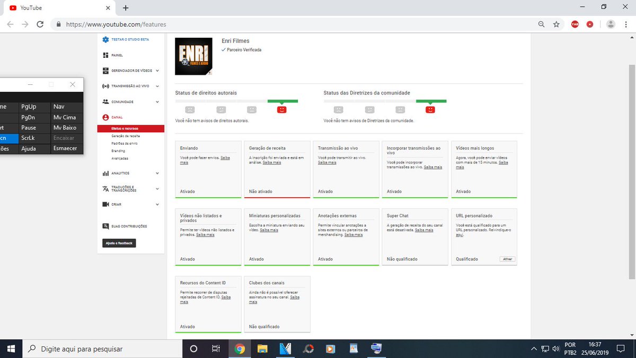
Task: Open the Testar o Studio Beta gear icon
Action: click(x=105, y=40)
